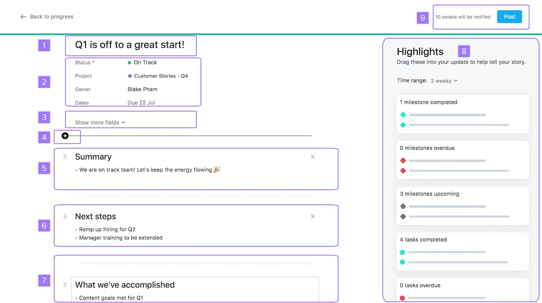Click the drag handle beside Summary
The width and height of the screenshot is (542, 303).
pos(65,156)
